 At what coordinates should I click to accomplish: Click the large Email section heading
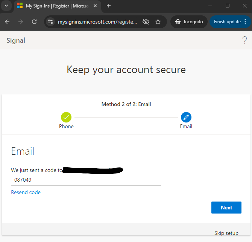pos(23,151)
